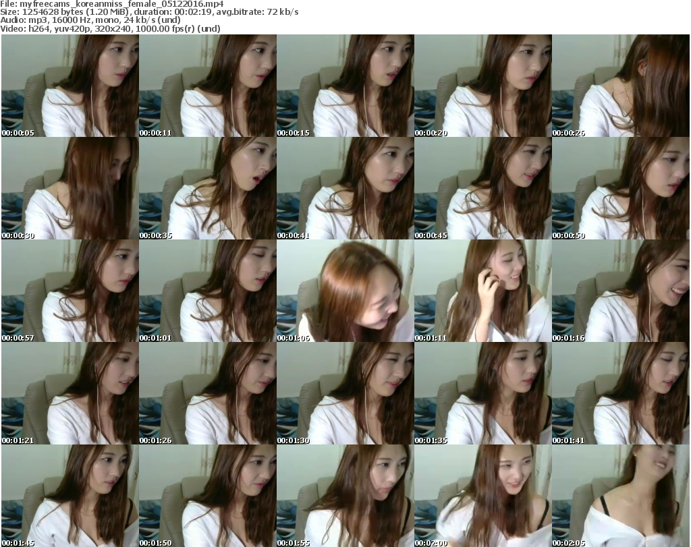Click the frame marked 00:00:30
The width and height of the screenshot is (691, 547).
70,188
